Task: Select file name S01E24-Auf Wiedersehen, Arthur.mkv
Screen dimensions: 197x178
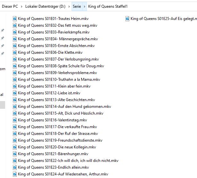Action: click(63, 174)
